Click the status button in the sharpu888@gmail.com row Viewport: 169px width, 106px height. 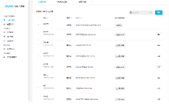pyautogui.click(x=120, y=67)
